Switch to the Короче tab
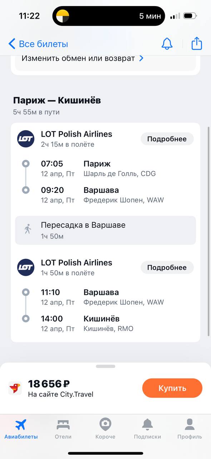The width and height of the screenshot is (211, 459). (105, 429)
